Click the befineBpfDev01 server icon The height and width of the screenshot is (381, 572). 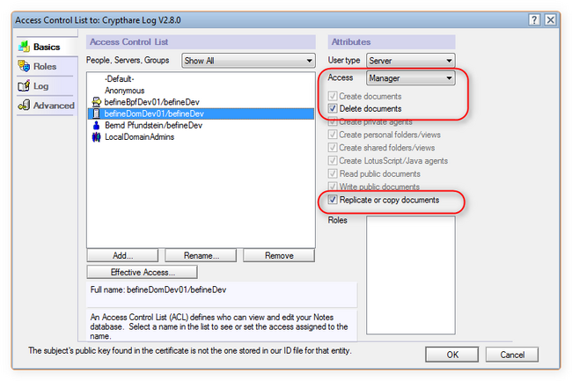coord(97,102)
